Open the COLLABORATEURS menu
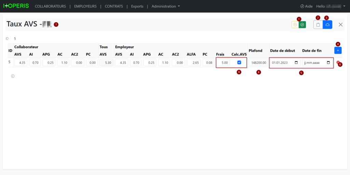Viewport: 350px width, 175px height. click(x=50, y=6)
